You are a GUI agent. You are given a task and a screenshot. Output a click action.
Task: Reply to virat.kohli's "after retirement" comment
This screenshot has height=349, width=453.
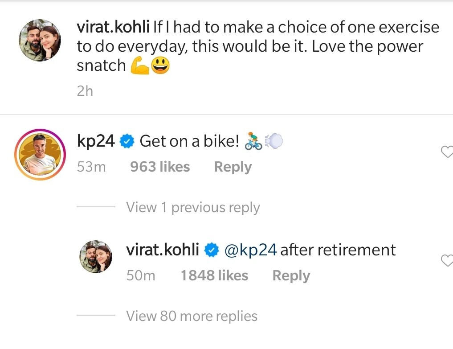tap(291, 276)
